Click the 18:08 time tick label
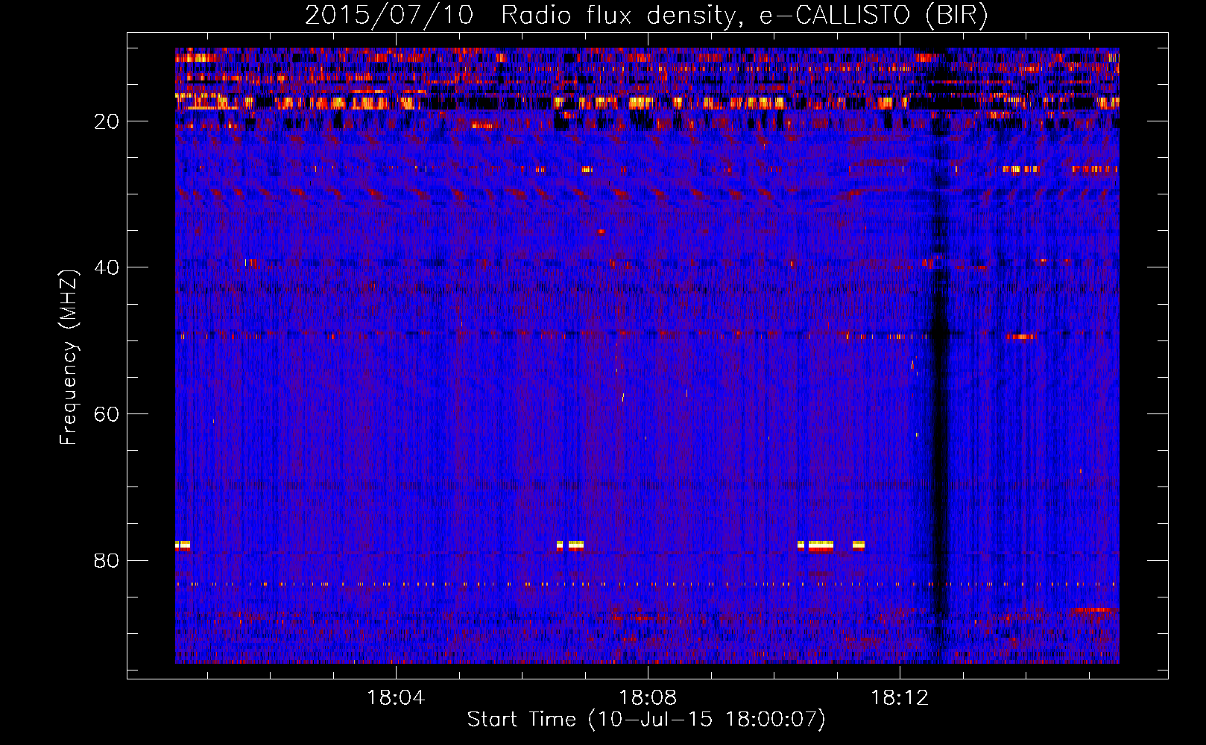 click(x=648, y=697)
